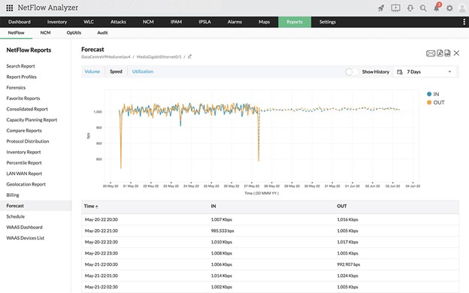Email the report via envelope icon
Image resolution: width=469 pixels, height=293 pixels.
click(x=431, y=53)
